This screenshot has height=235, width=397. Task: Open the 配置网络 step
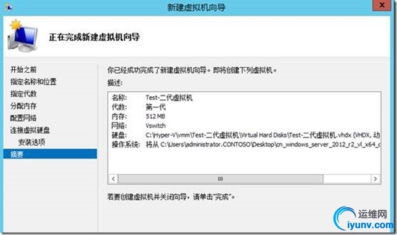pyautogui.click(x=23, y=118)
